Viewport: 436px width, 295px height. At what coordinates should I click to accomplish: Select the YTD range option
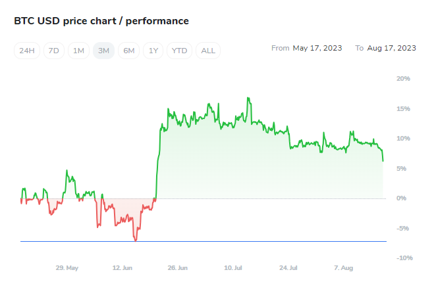(x=179, y=51)
